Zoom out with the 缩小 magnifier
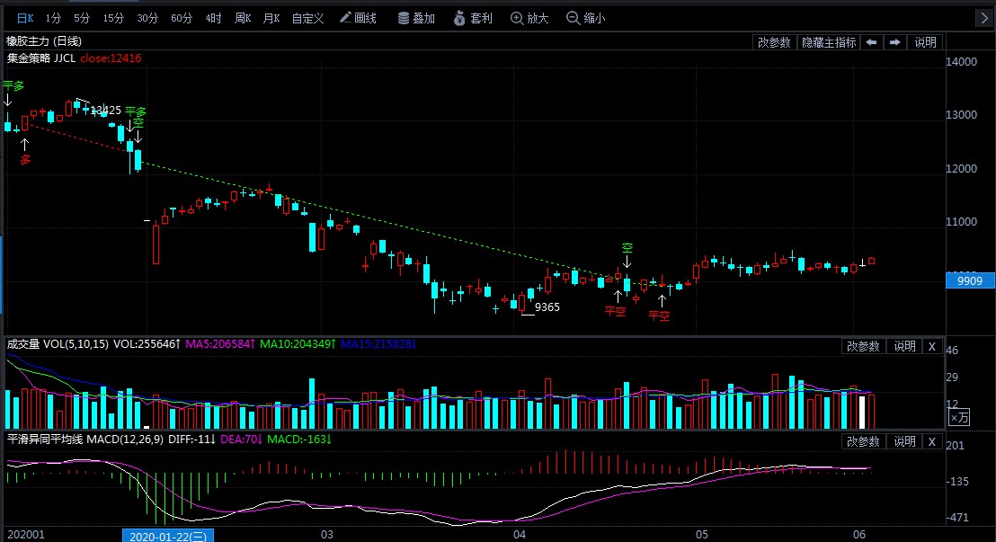The image size is (996, 542). click(x=585, y=18)
